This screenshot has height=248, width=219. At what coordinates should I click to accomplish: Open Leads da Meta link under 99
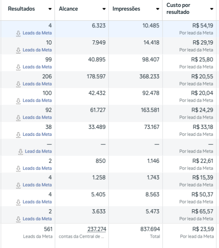(x=37, y=67)
